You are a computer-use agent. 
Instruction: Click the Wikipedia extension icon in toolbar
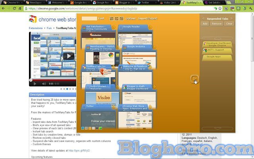(226, 8)
